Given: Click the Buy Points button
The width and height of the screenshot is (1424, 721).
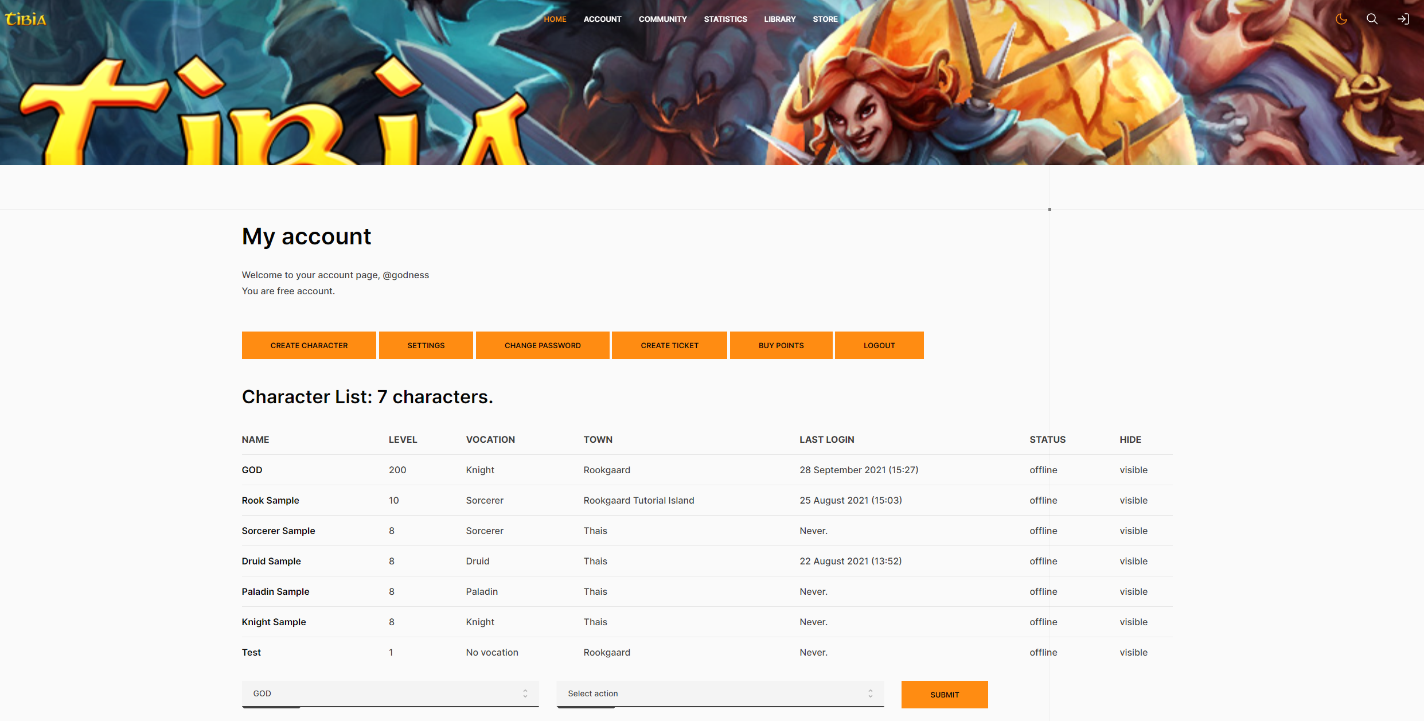Looking at the screenshot, I should [781, 345].
